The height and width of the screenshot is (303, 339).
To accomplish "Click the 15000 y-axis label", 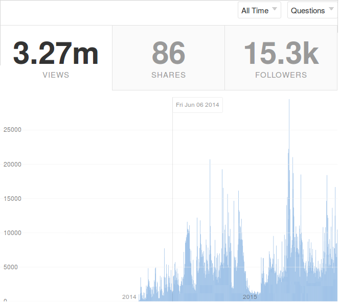I will point(12,198).
